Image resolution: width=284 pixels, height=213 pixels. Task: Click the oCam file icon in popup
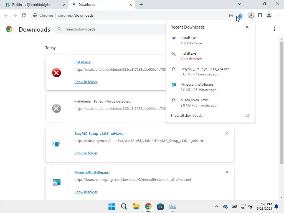174,100
